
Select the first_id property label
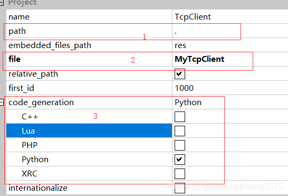[21, 88]
